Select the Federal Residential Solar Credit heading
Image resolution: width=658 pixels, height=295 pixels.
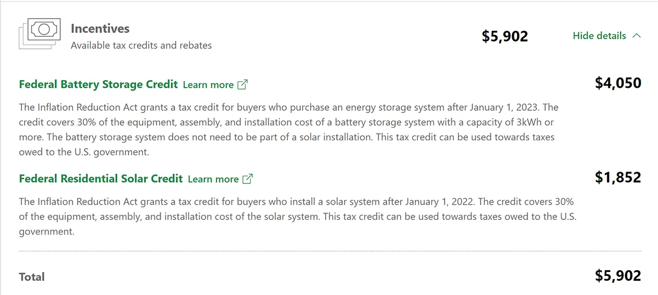[100, 178]
